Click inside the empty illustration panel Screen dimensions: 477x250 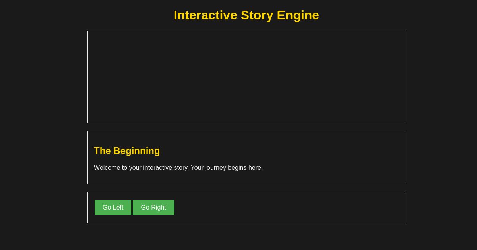[246, 77]
